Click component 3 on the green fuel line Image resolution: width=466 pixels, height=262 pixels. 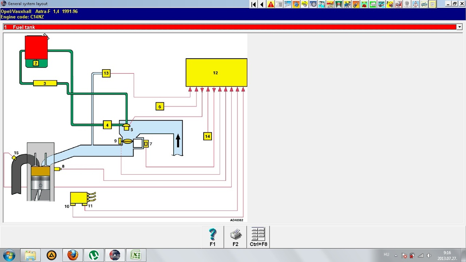(x=45, y=83)
